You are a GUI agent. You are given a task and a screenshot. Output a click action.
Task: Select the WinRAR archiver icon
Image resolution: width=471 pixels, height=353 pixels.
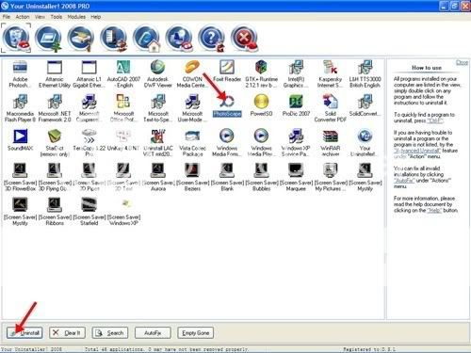pyautogui.click(x=330, y=136)
